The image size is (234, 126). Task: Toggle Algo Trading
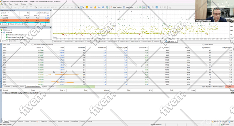point(116,7)
